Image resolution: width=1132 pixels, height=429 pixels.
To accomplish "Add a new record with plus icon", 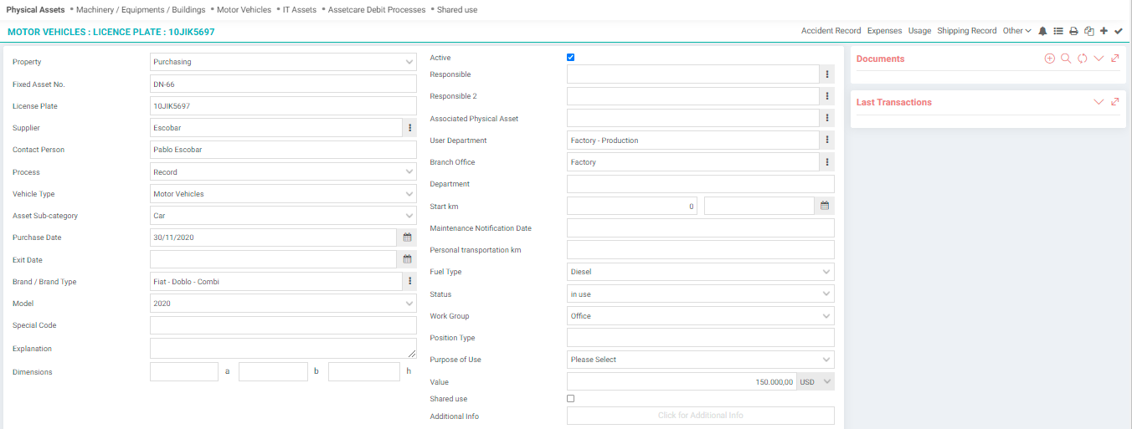I will pos(1104,31).
